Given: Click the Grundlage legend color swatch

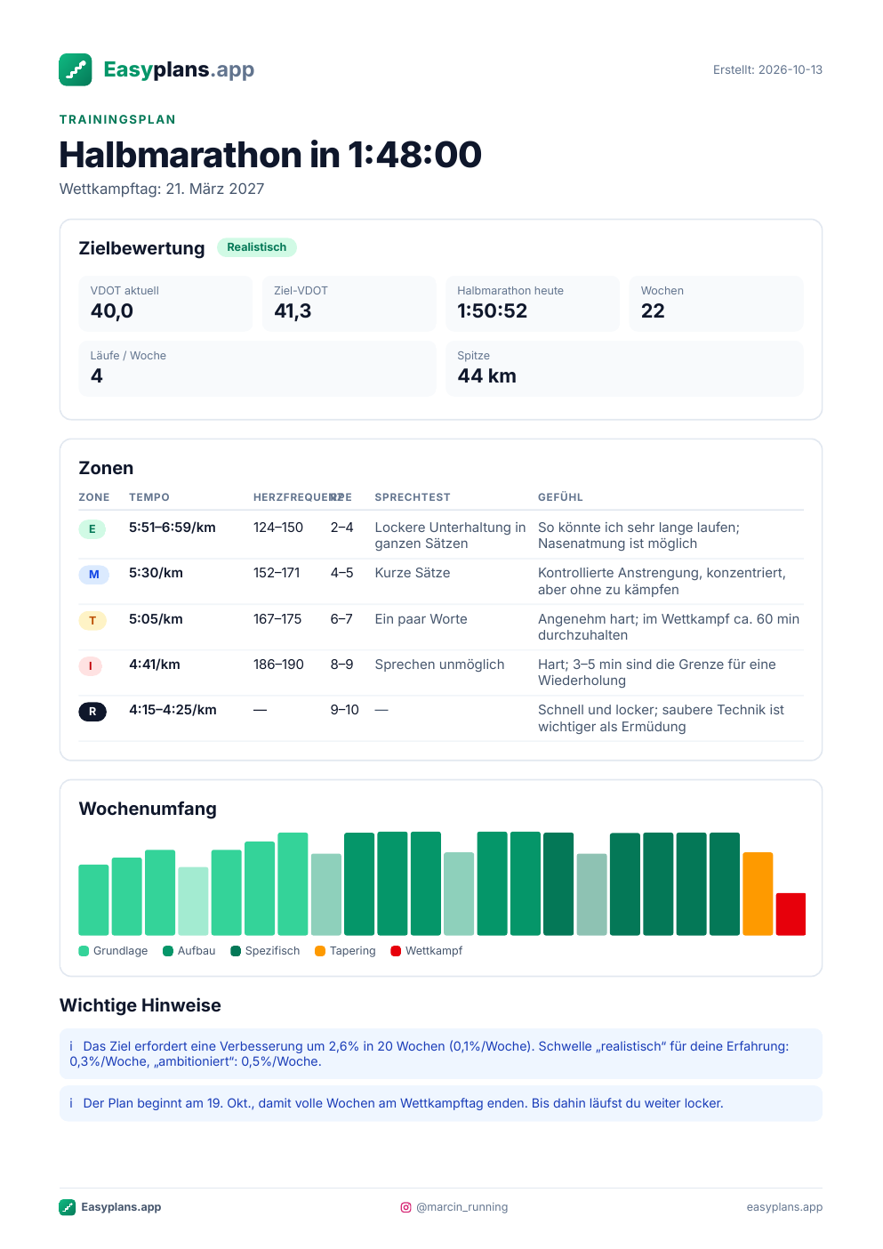Looking at the screenshot, I should click(x=84, y=951).
